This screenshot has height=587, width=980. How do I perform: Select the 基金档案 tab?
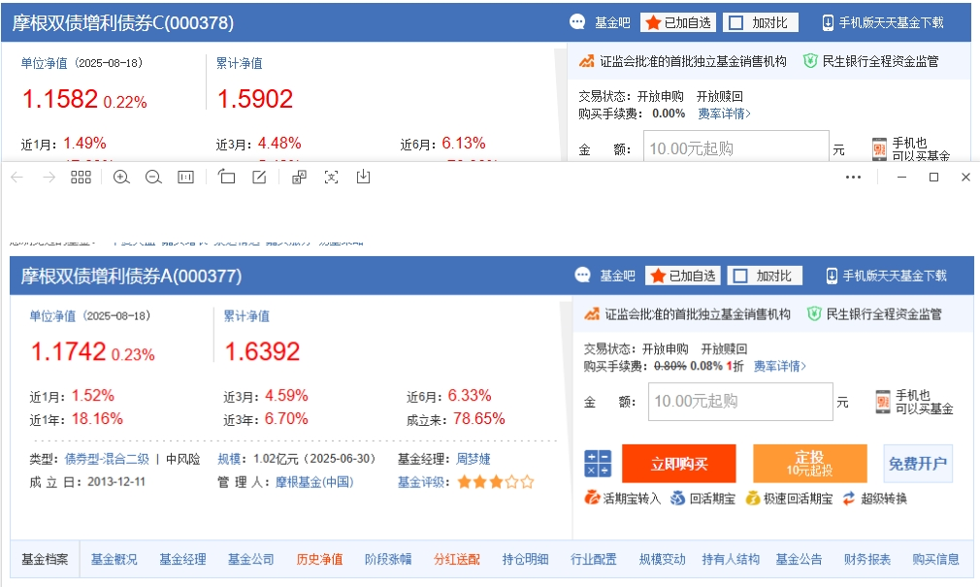[45, 559]
